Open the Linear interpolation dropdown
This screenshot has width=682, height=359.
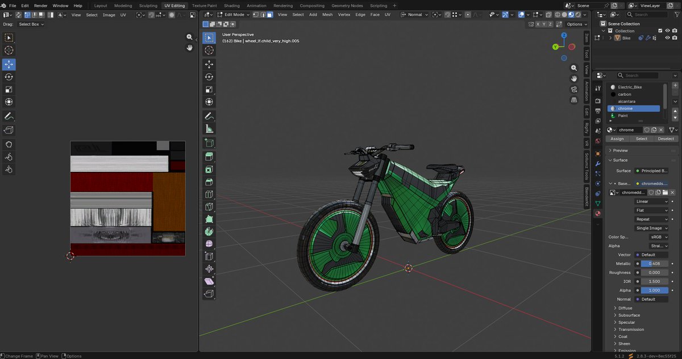pos(651,201)
